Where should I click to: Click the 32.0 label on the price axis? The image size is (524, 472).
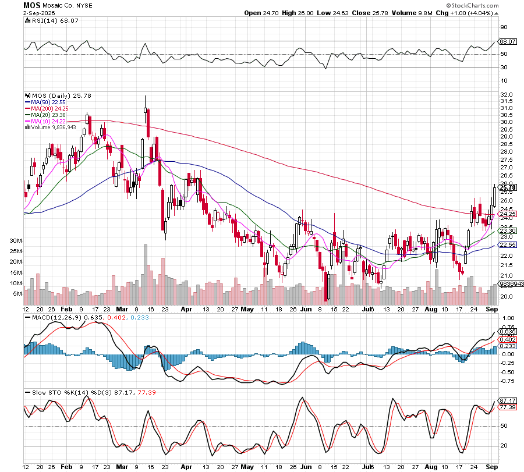[507, 95]
